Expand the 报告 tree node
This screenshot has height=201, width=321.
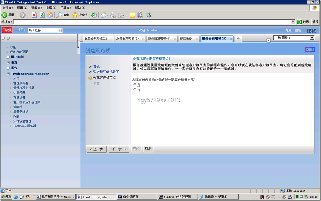coord(8,68)
